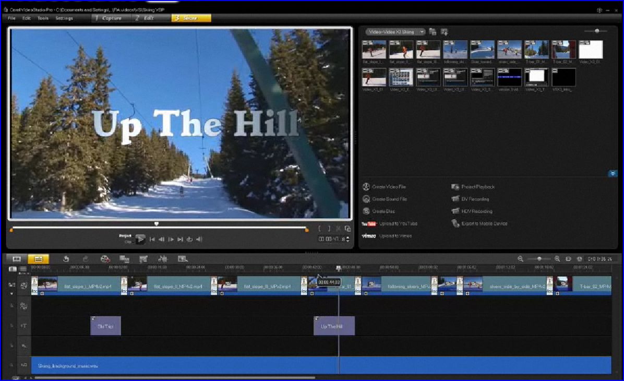
Task: Click Export to Mobile Device
Action: point(479,224)
